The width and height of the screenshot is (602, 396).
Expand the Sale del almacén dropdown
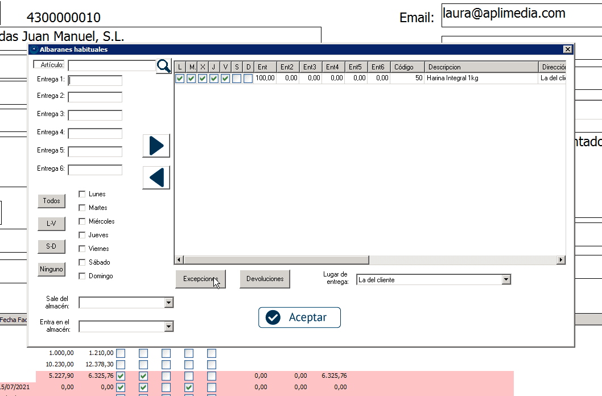[168, 303]
